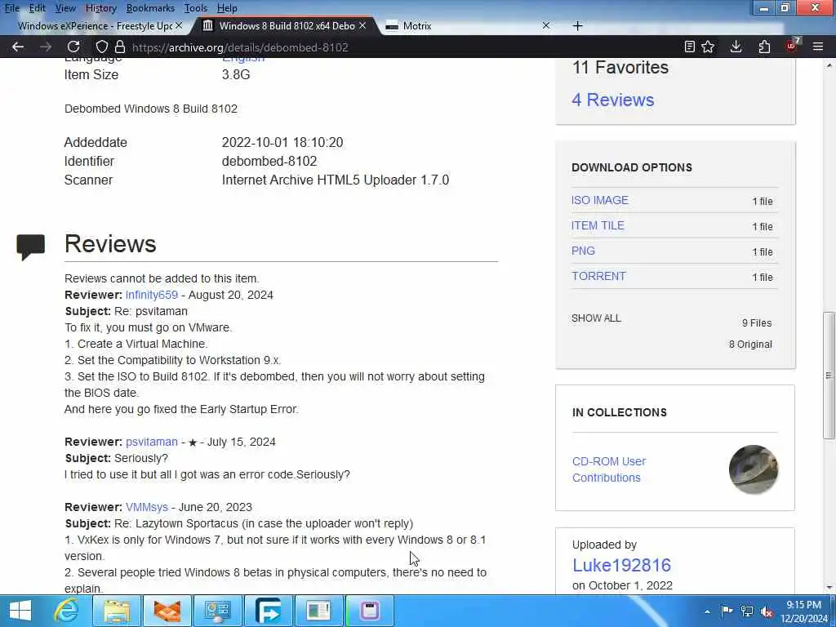Click the muted volume tray icon

pos(767,611)
